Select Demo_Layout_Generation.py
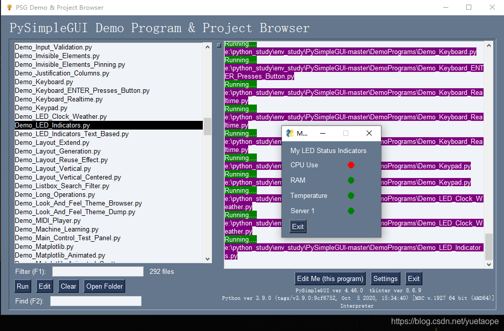504x331 pixels. tap(109, 151)
